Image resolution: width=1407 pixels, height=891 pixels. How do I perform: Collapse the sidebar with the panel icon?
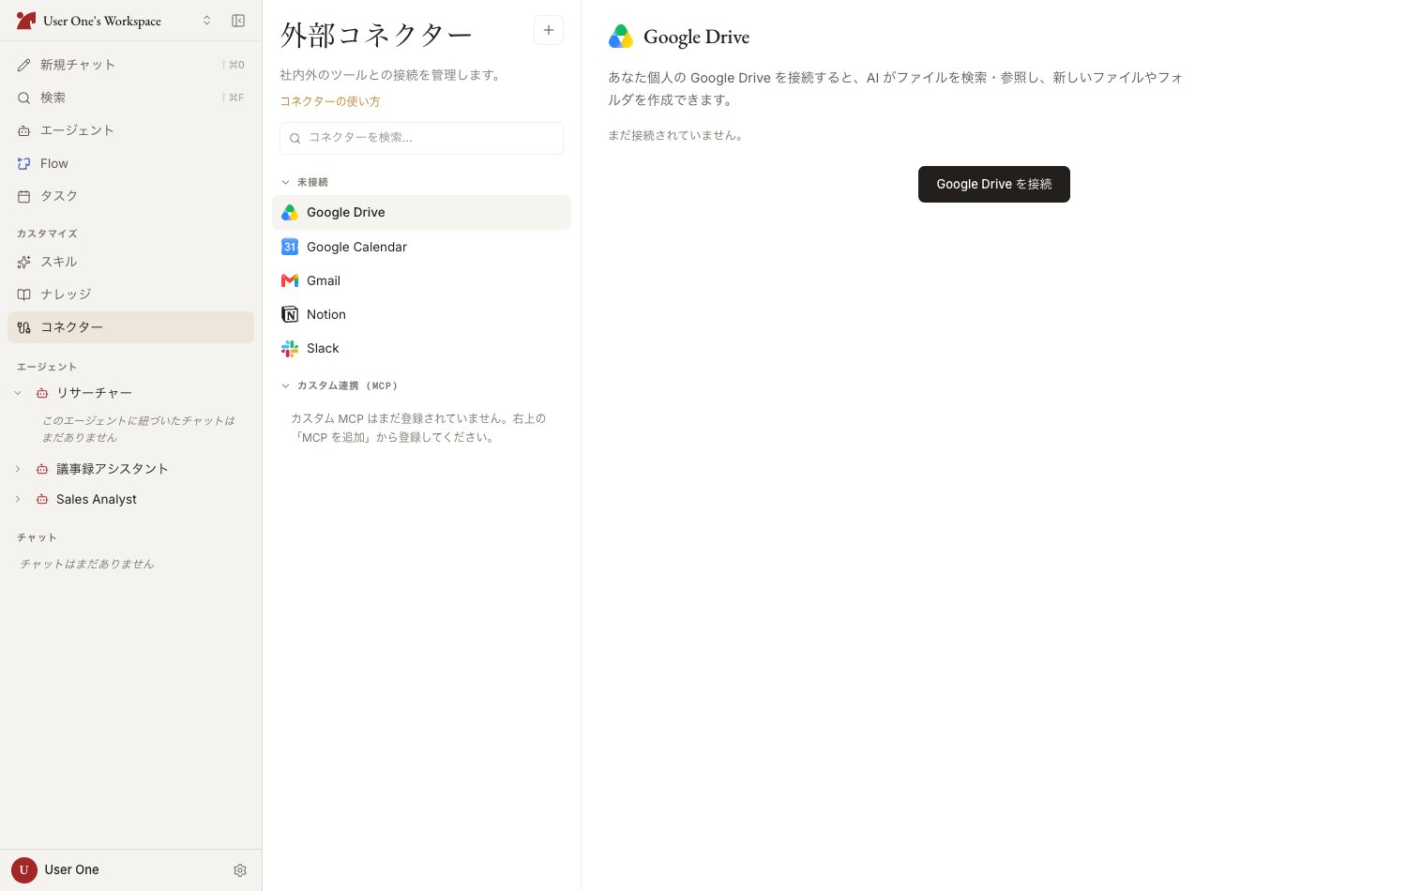pyautogui.click(x=238, y=21)
